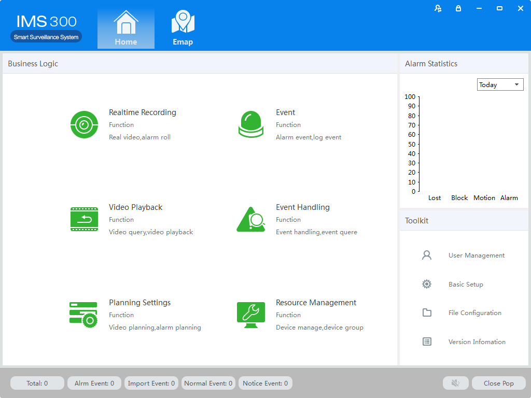Open the Realtime Recording camera icon
The width and height of the screenshot is (531, 398).
pos(84,125)
